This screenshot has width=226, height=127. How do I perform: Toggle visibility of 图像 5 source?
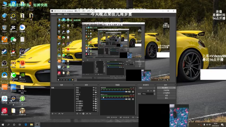point(94,88)
